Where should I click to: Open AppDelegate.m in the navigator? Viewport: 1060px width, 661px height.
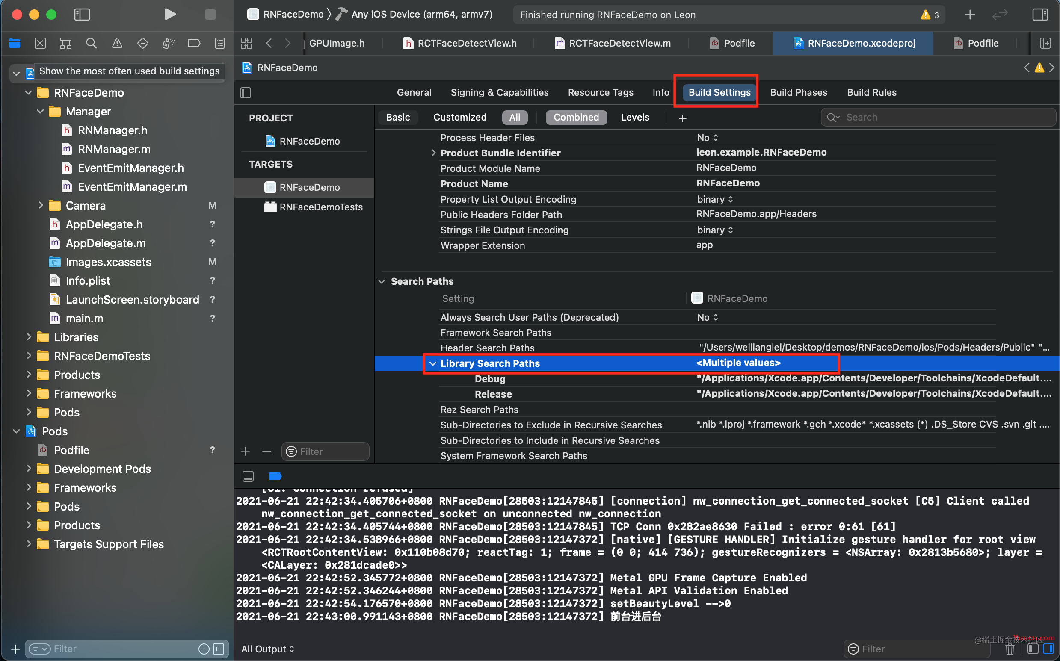[105, 243]
